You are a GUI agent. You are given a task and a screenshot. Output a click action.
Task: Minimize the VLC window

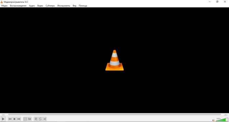pos(210,2)
